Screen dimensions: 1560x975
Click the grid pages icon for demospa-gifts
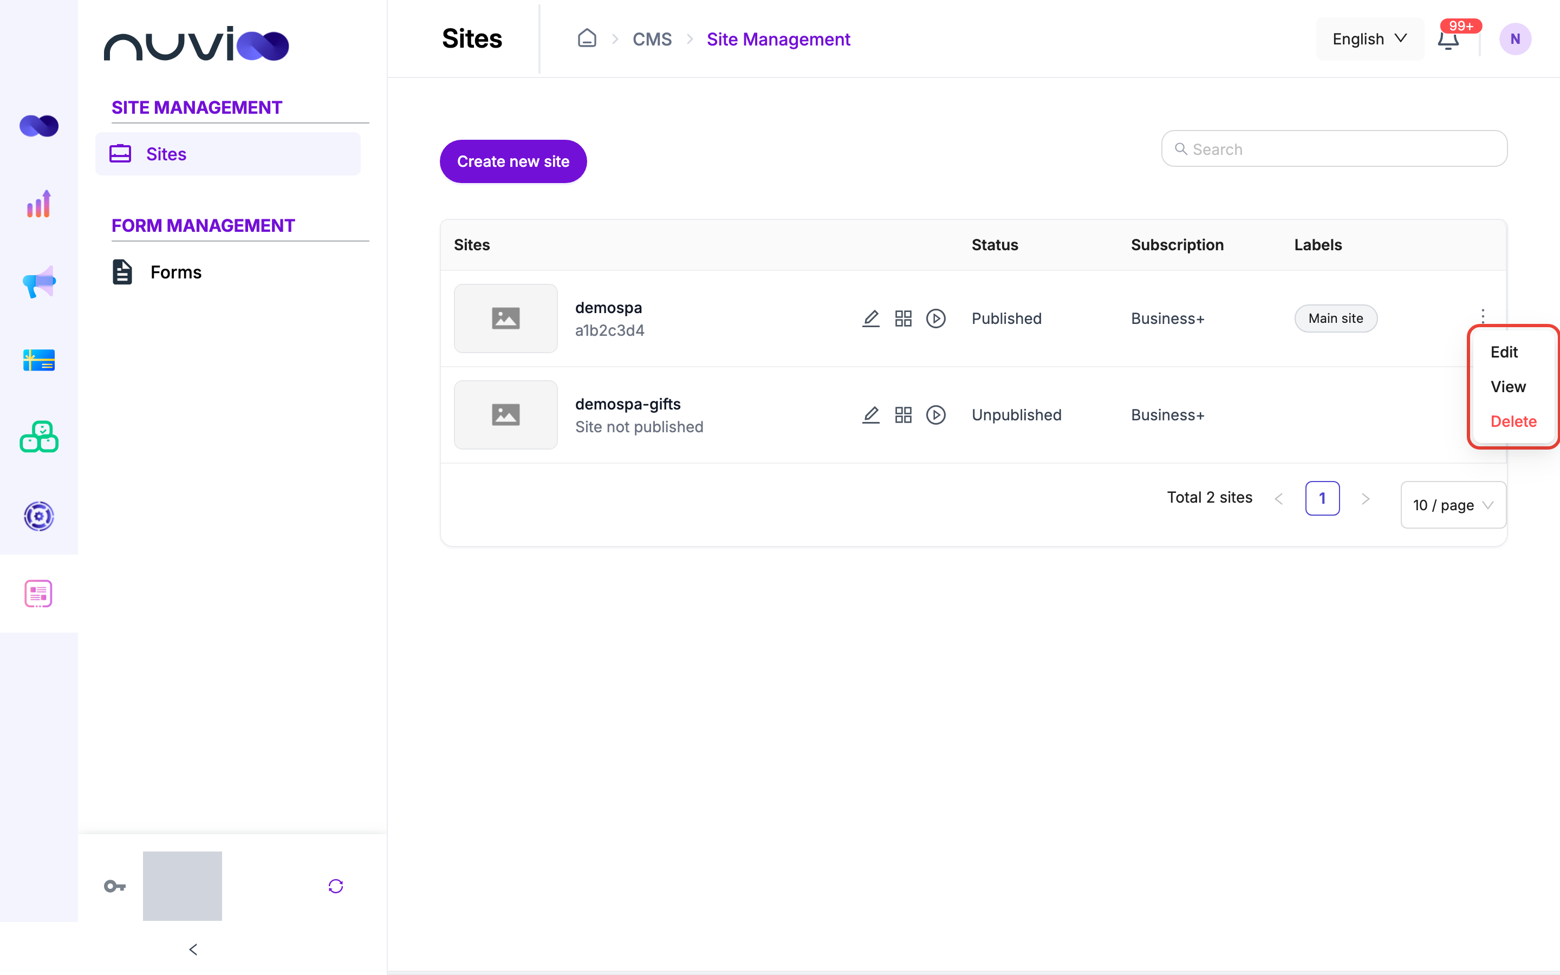click(903, 414)
